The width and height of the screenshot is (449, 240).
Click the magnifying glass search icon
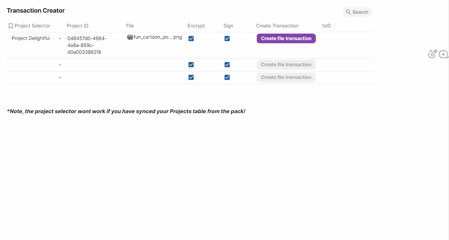[x=348, y=12]
